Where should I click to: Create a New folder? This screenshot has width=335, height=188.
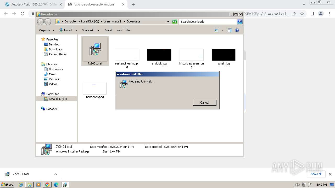coord(123,30)
